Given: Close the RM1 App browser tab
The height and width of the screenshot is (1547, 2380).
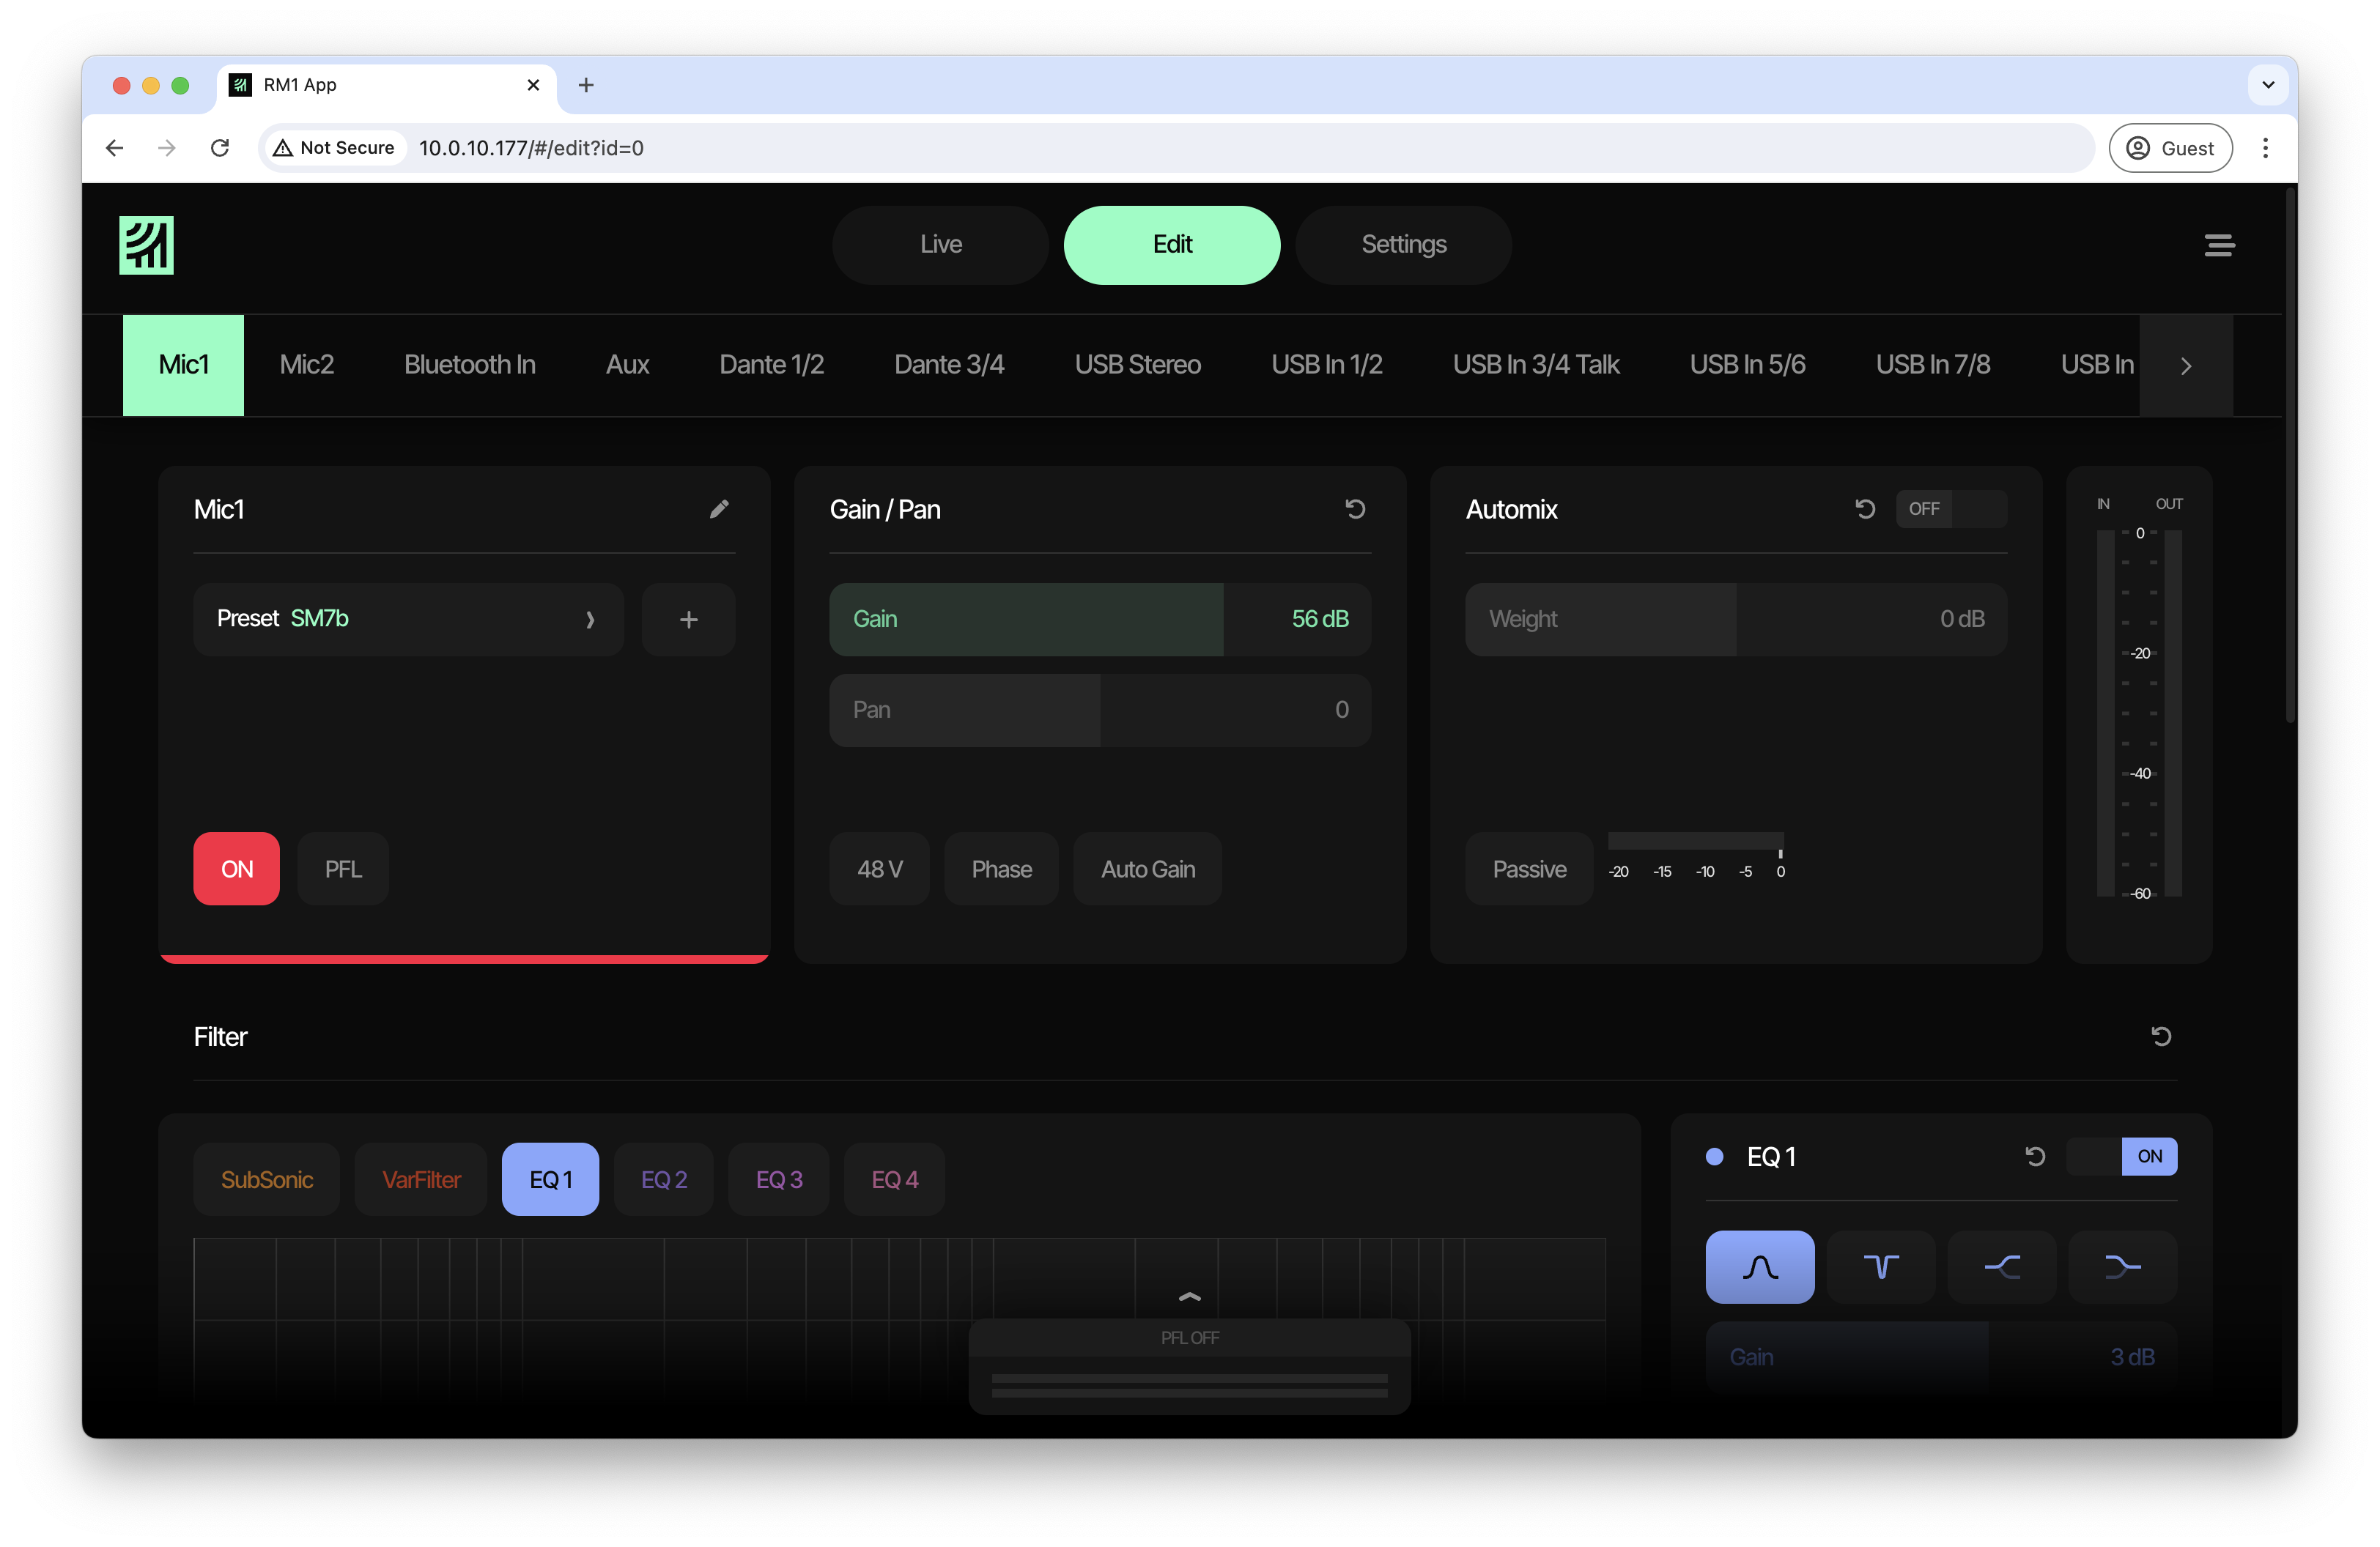Looking at the screenshot, I should click(x=533, y=85).
